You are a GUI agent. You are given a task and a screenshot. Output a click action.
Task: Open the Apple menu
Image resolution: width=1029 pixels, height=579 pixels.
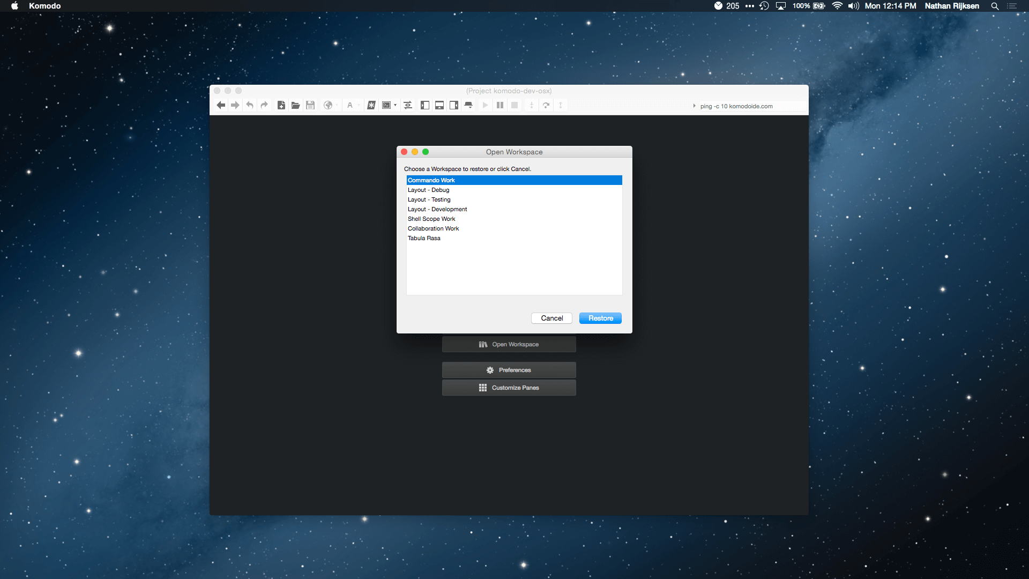(15, 6)
